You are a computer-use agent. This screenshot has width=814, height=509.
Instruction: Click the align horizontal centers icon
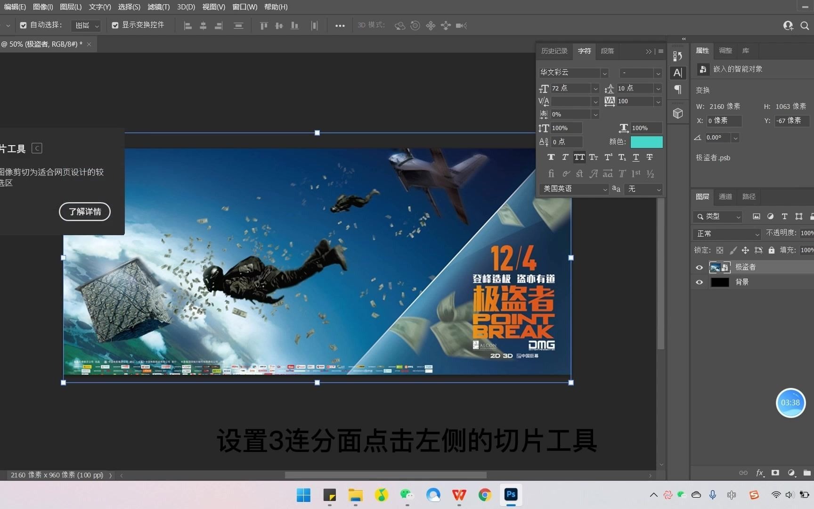point(203,26)
